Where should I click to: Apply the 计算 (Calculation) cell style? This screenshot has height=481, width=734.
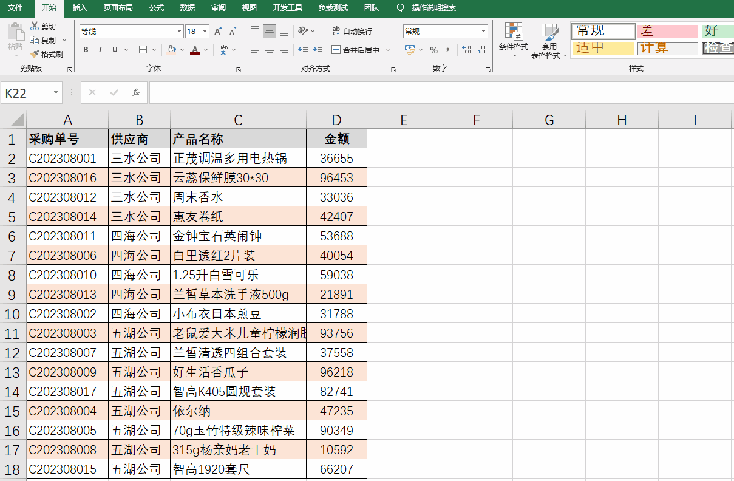pos(667,48)
